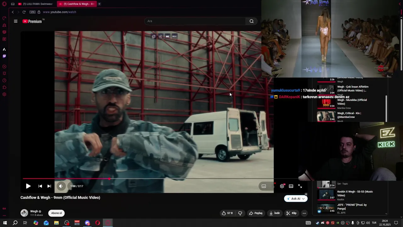
Task: Open Steam tray icon
Action: point(317,223)
